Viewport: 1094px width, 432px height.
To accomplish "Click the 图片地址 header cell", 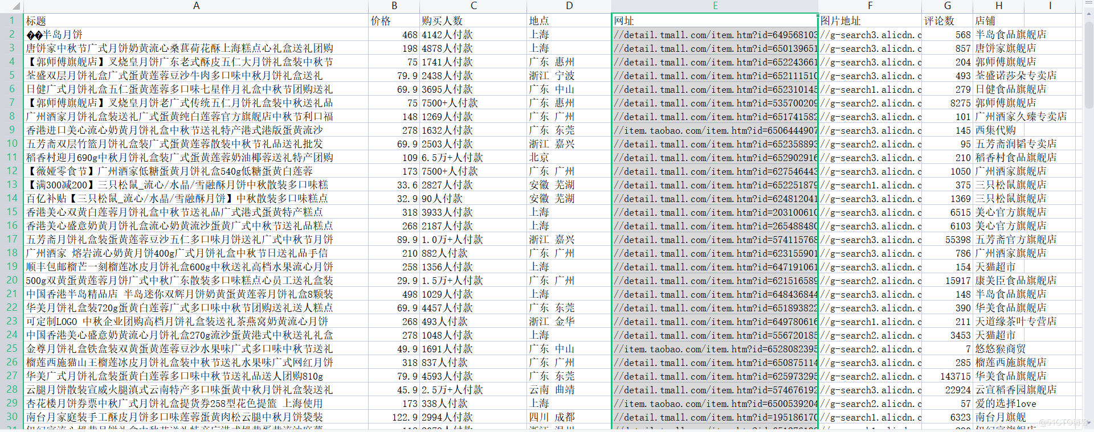I will click(870, 20).
